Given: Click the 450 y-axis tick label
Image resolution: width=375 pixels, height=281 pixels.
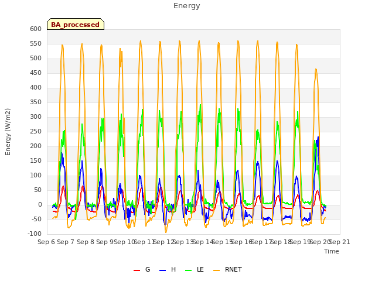Looking at the screenshot, I should 36,73.
